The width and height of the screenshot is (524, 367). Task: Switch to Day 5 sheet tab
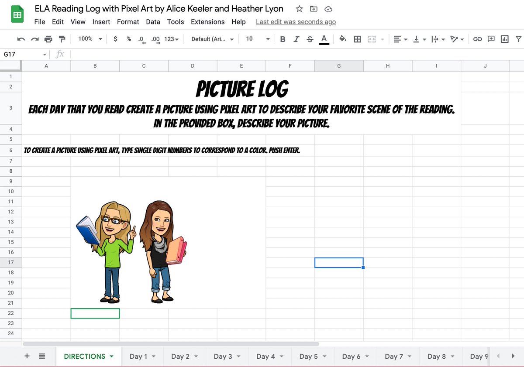coord(312,357)
